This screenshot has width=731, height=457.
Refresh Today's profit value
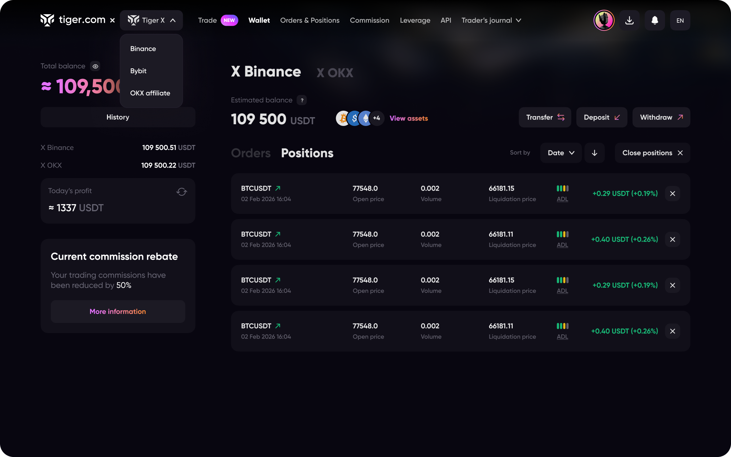pyautogui.click(x=181, y=192)
